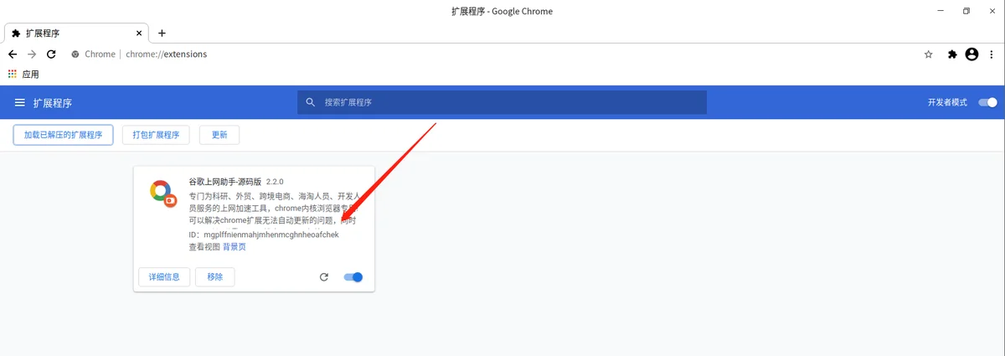Click the 开发者模式 label text
The height and width of the screenshot is (356, 1005).
click(x=947, y=102)
